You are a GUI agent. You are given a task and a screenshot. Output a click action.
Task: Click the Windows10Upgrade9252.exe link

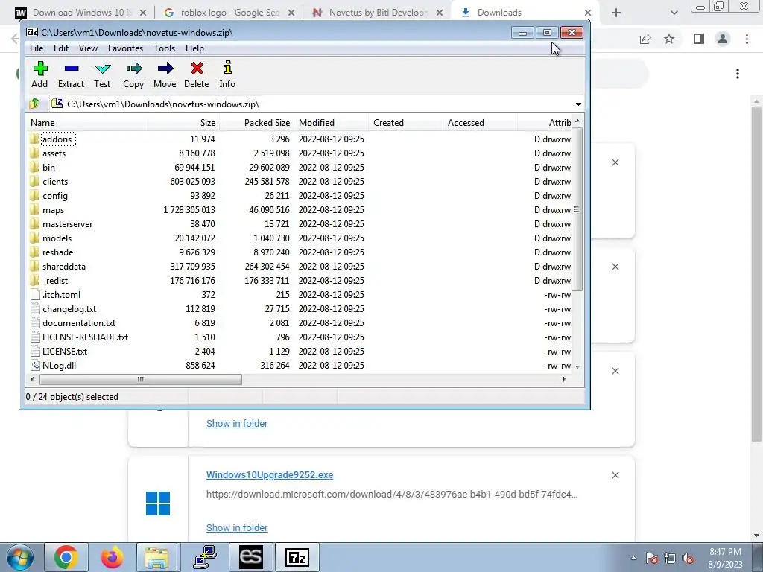(x=270, y=474)
